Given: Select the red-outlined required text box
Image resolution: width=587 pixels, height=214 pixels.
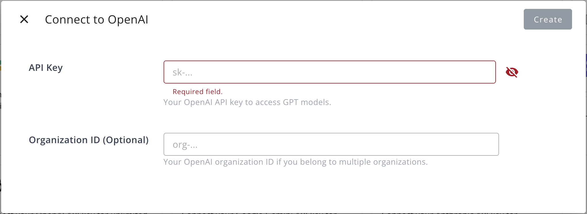Looking at the screenshot, I should click(329, 72).
